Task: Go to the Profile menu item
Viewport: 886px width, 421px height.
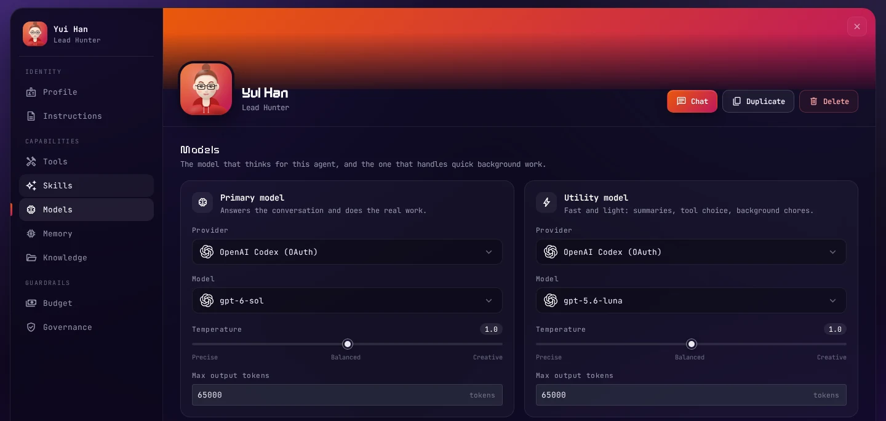Action: (x=86, y=92)
